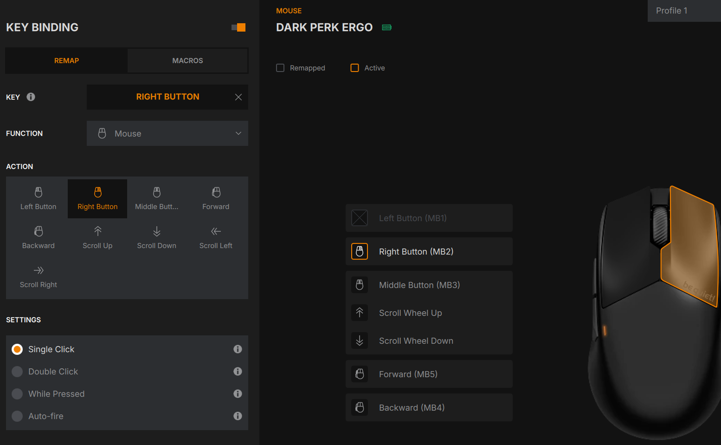Image resolution: width=721 pixels, height=445 pixels.
Task: Pick the Backward action icon
Action: pyautogui.click(x=39, y=231)
